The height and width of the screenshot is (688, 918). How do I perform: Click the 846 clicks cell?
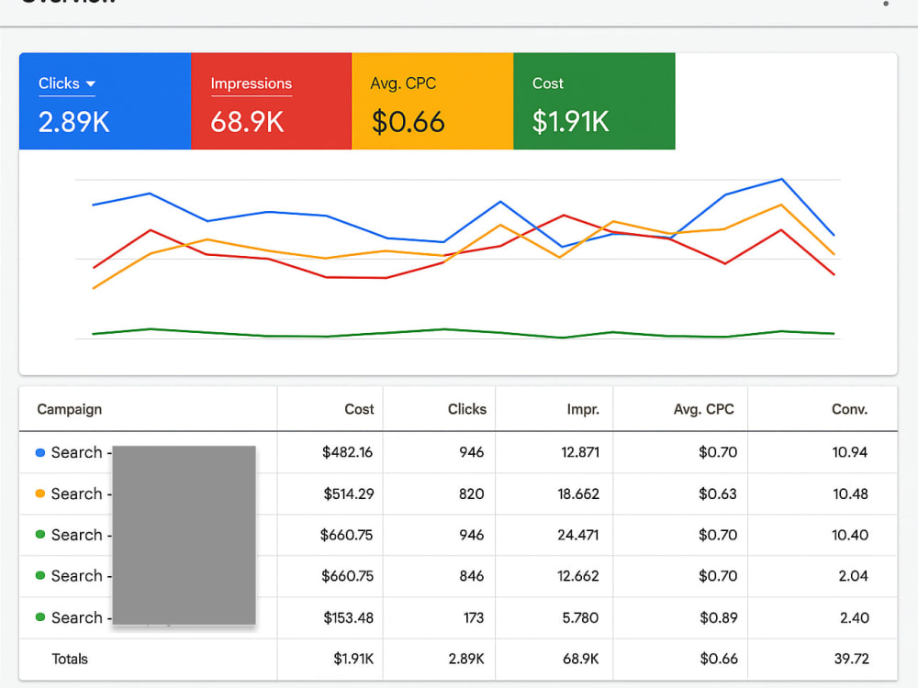[x=471, y=576]
